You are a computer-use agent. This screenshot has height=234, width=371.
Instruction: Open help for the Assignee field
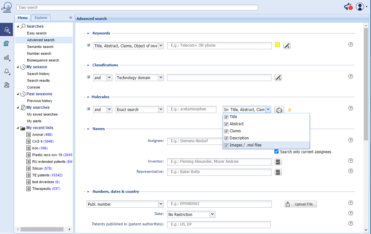pyautogui.click(x=351, y=140)
